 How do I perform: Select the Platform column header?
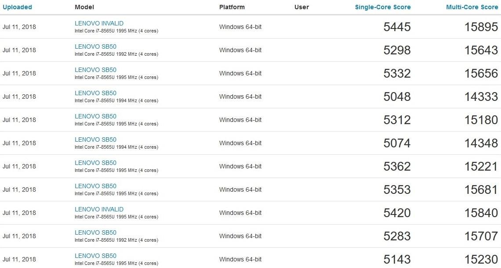click(x=232, y=7)
